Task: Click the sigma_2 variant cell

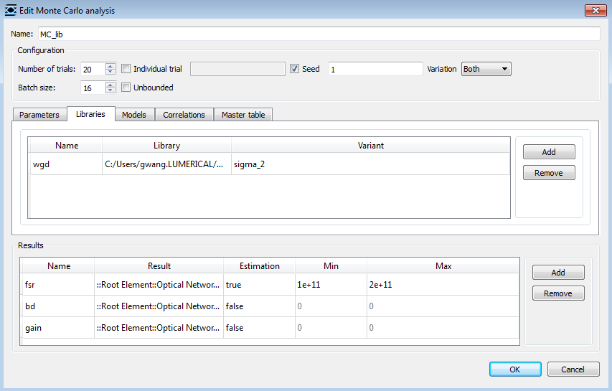Action: click(x=370, y=164)
